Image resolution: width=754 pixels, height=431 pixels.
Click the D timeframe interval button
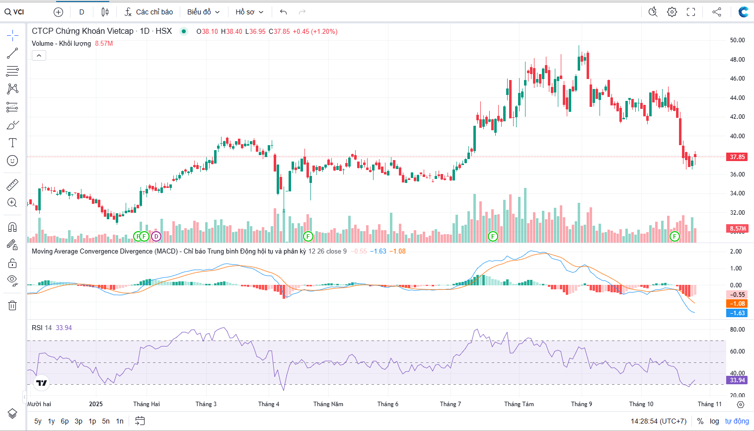pos(82,12)
